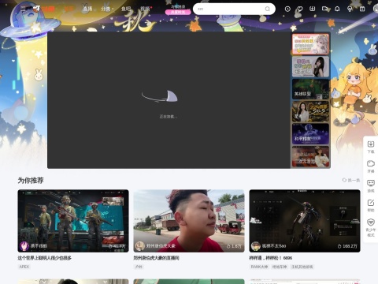Open followed channels heart icon

(300, 9)
